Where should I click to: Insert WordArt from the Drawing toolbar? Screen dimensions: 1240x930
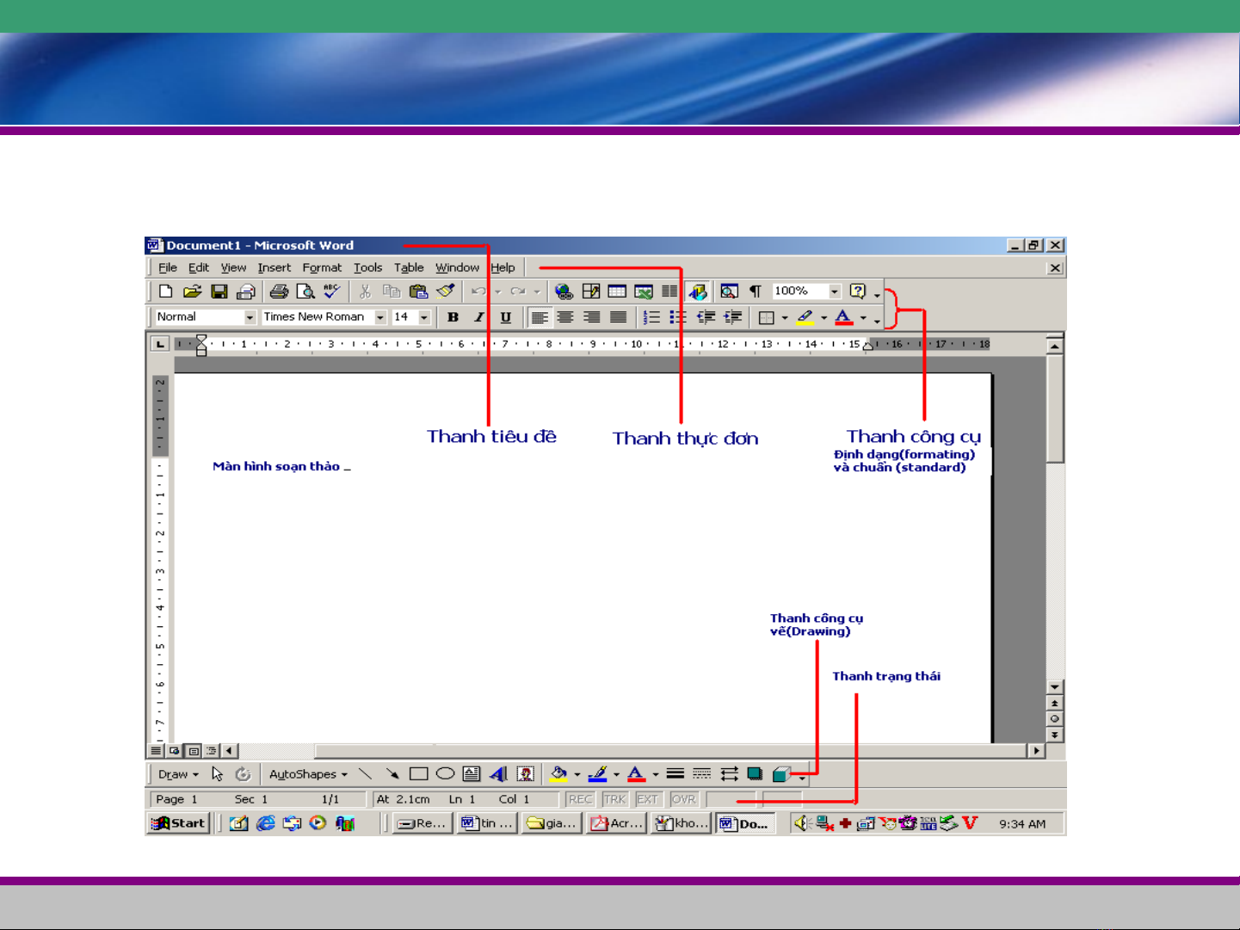(x=498, y=773)
